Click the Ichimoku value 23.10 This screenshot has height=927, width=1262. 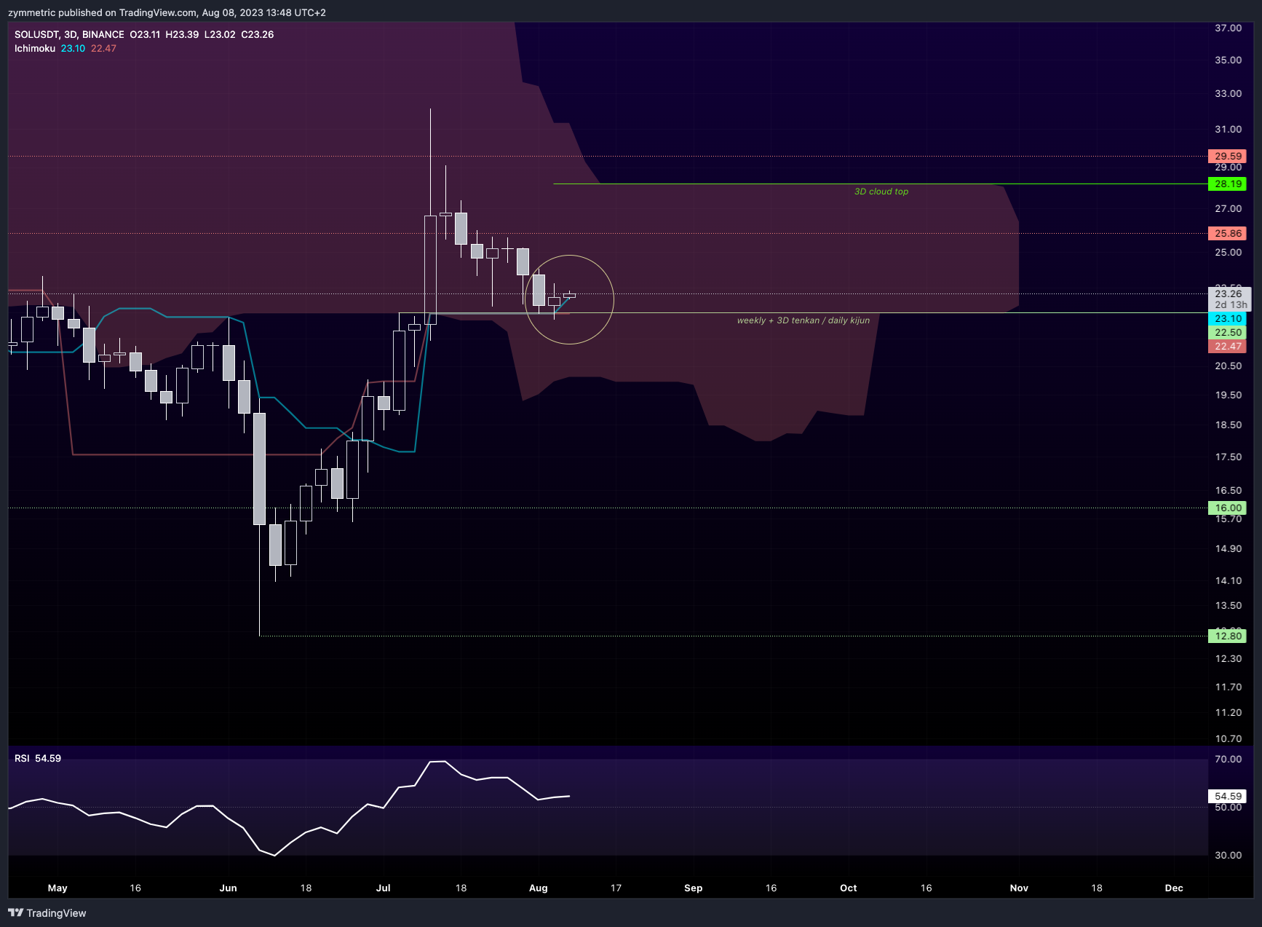[73, 48]
